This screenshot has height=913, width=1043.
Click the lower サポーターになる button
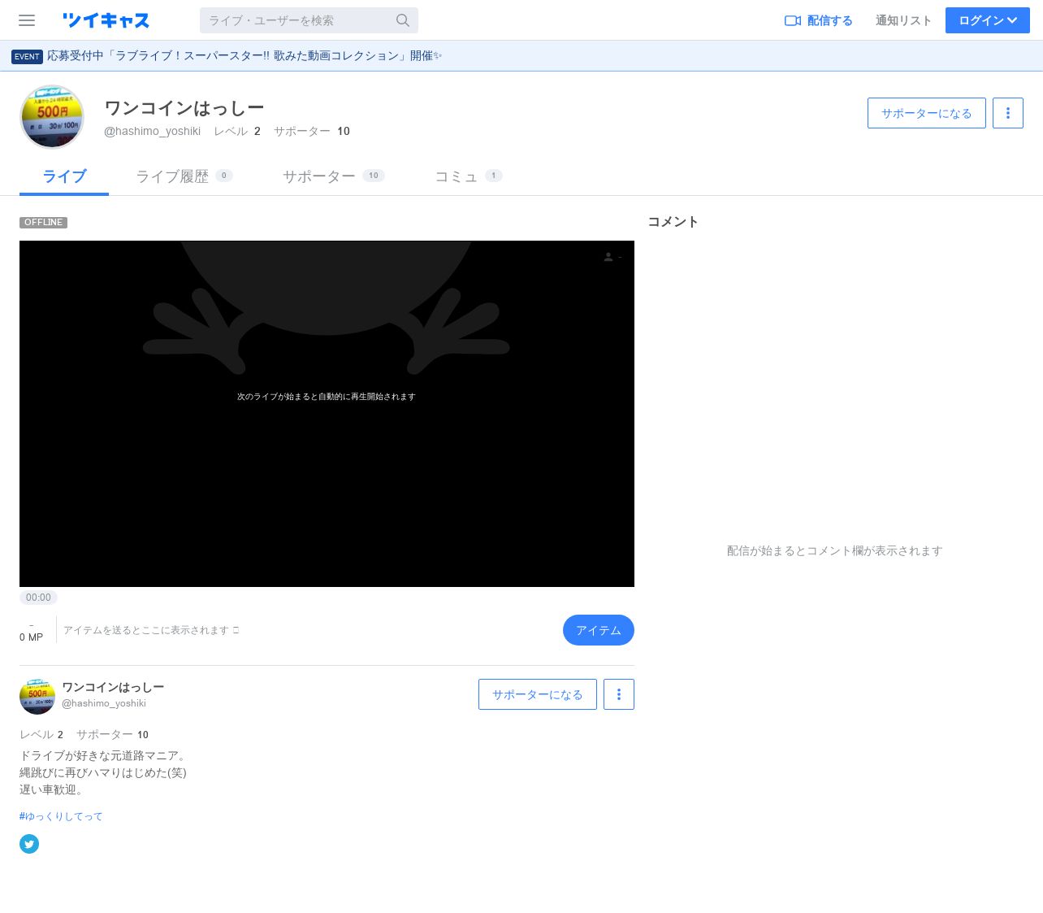[x=538, y=694]
